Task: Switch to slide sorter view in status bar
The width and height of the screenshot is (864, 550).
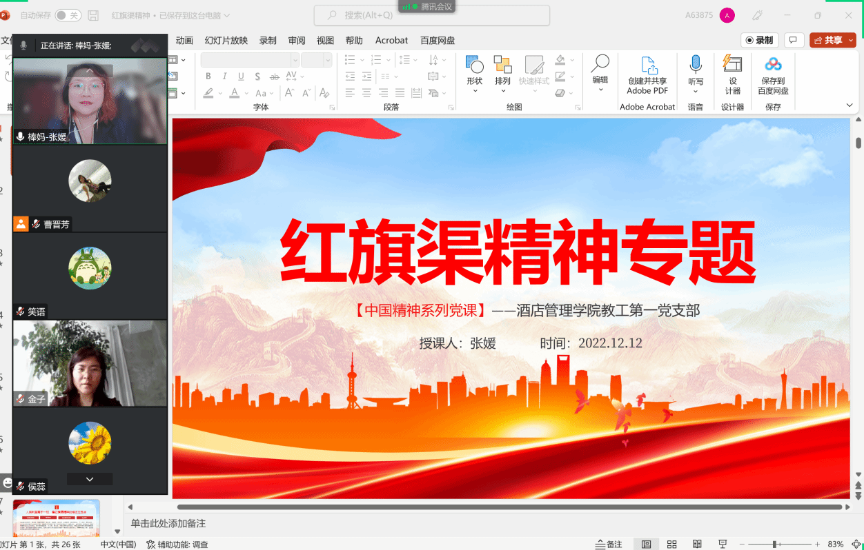Action: click(671, 544)
